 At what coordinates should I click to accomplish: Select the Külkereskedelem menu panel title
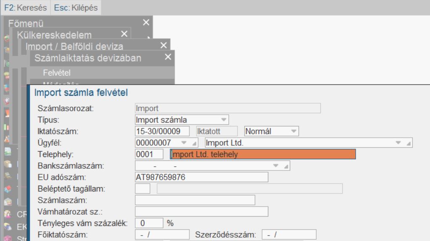click(54, 35)
